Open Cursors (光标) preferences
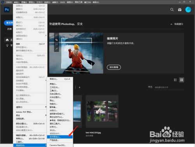This screenshot has width=195, height=147. tap(60, 110)
